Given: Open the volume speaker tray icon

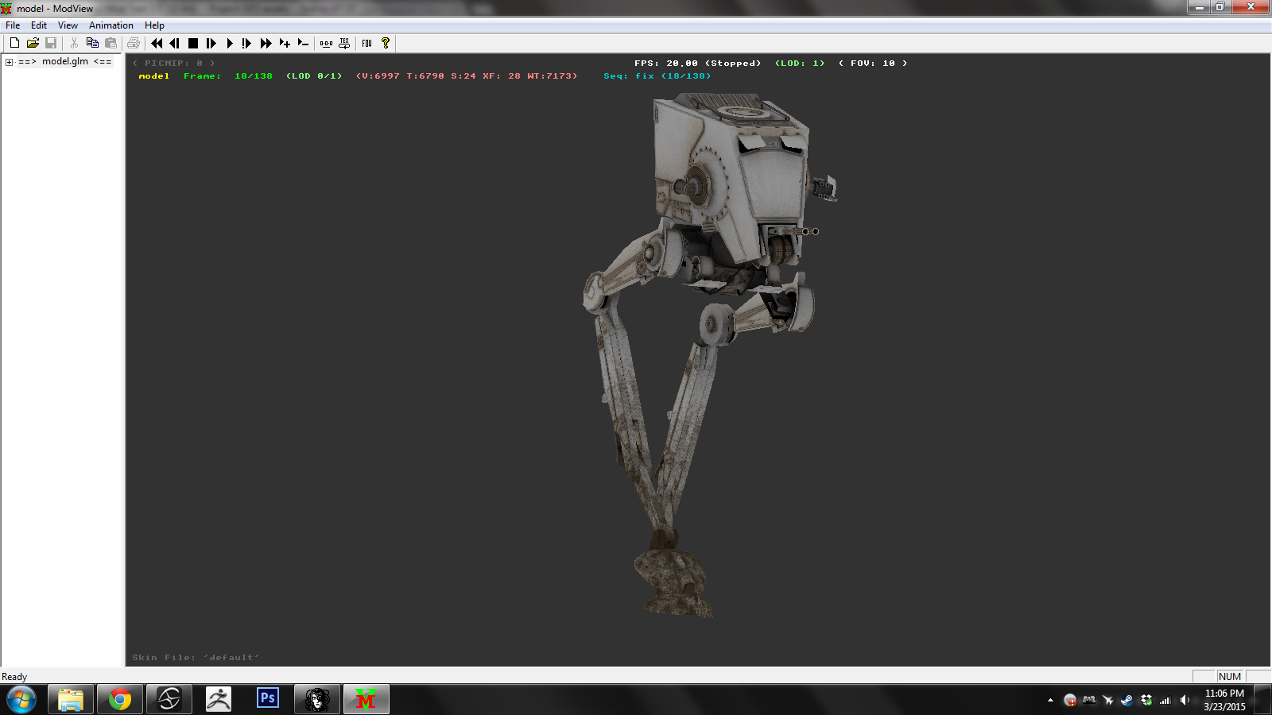Looking at the screenshot, I should (x=1185, y=700).
